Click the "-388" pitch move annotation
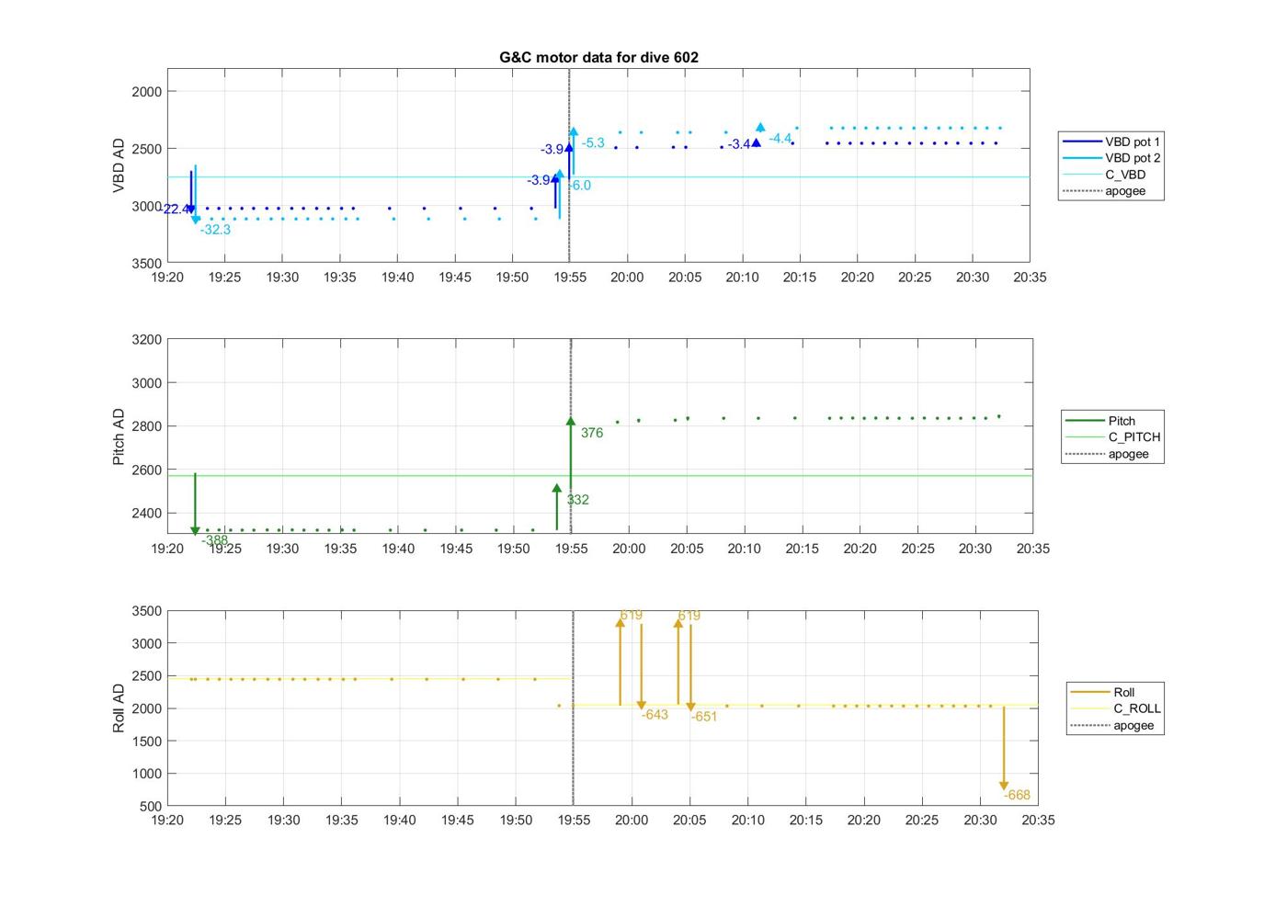The width and height of the screenshot is (1287, 906). point(215,540)
